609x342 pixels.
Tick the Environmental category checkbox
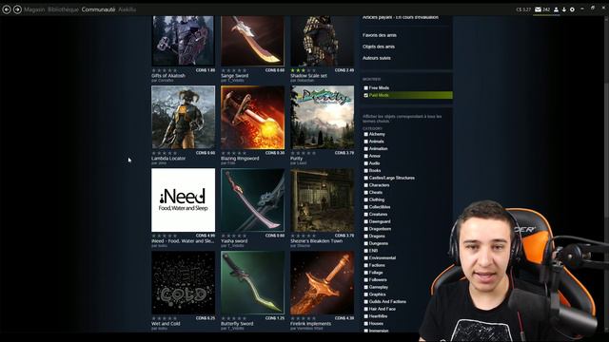[365, 257]
